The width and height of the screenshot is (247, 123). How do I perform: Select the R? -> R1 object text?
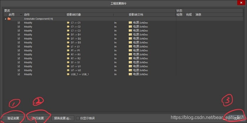(x=76, y=54)
